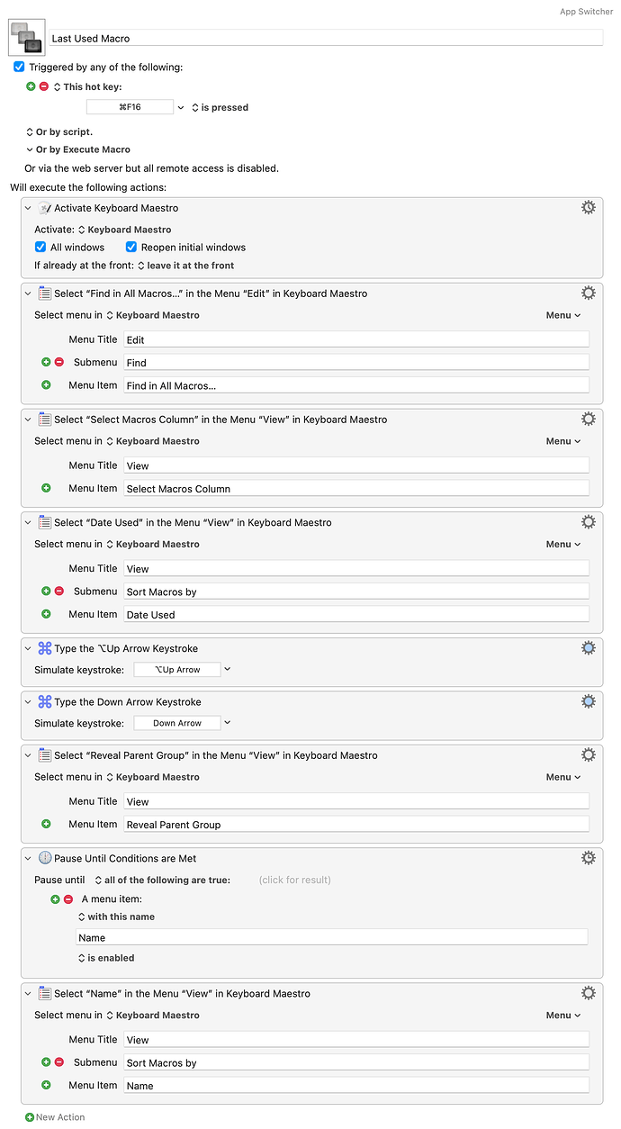Viewport: 621px width, 1129px height.
Task: Add submenu beside Date Used menu item
Action: [46, 614]
